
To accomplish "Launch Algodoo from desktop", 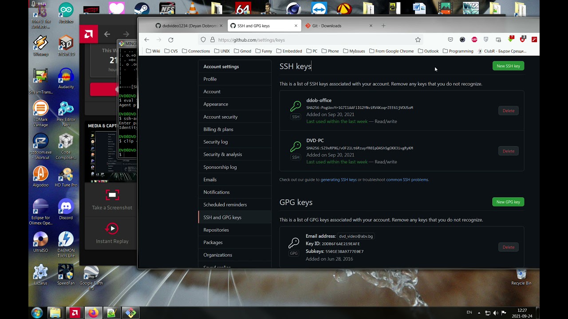I will click(40, 177).
